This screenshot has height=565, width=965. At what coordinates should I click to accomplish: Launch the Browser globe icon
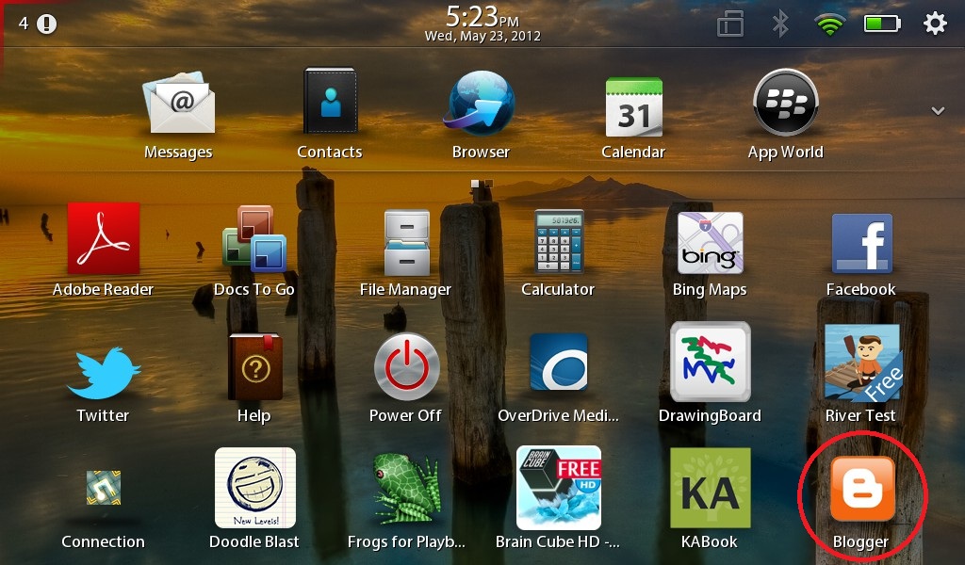click(x=481, y=103)
